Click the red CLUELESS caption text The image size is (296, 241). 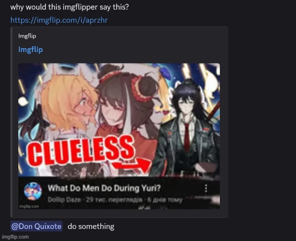[81, 151]
